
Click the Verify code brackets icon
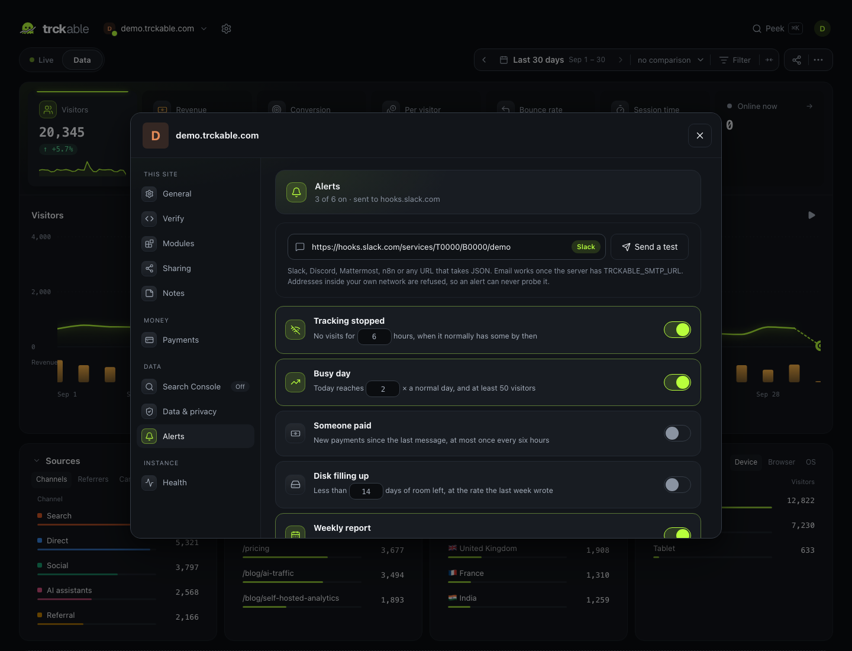(149, 218)
